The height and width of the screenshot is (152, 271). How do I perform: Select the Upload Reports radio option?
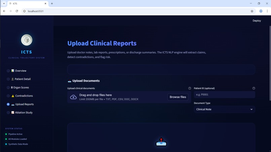[x=8, y=104]
